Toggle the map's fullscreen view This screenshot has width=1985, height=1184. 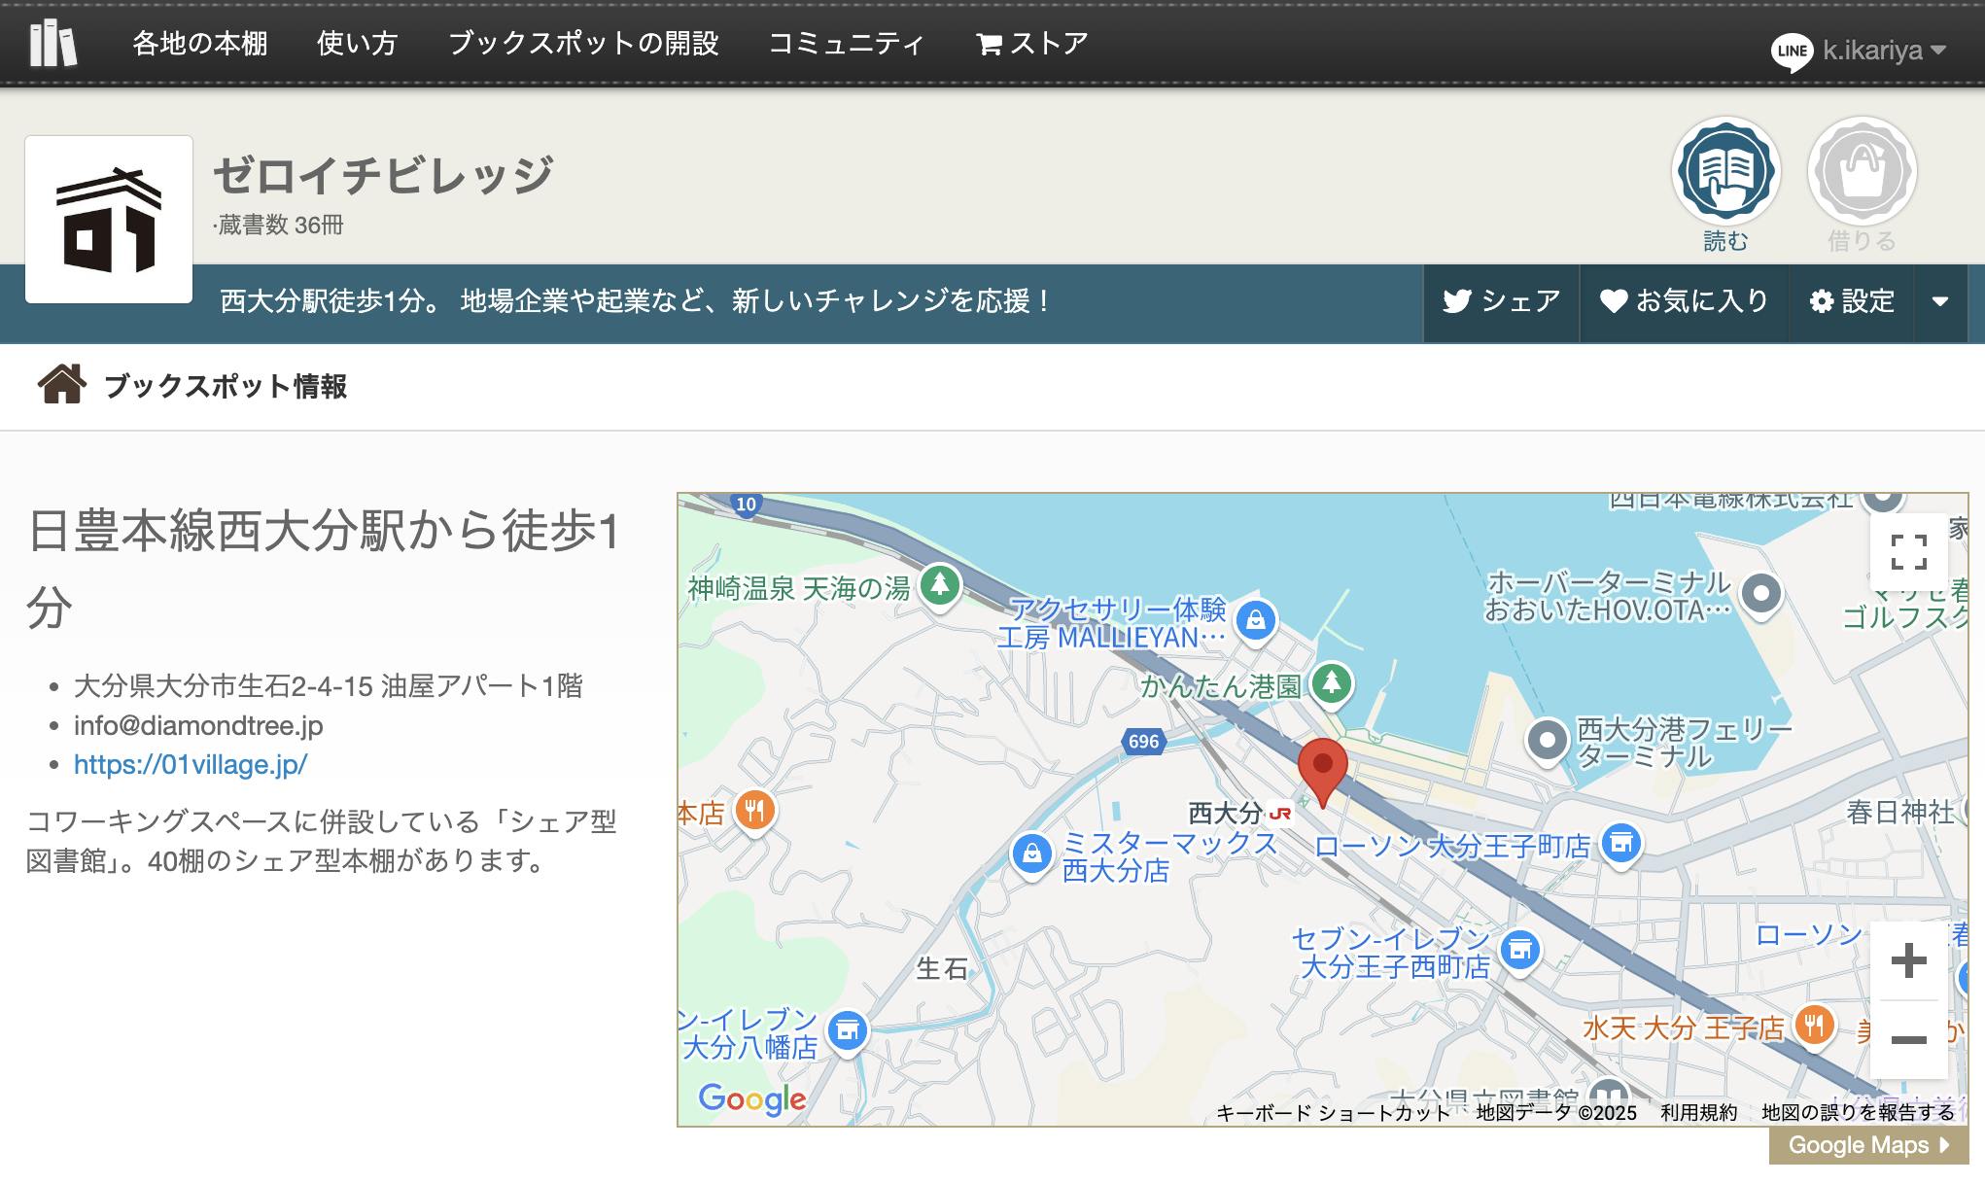point(1908,552)
